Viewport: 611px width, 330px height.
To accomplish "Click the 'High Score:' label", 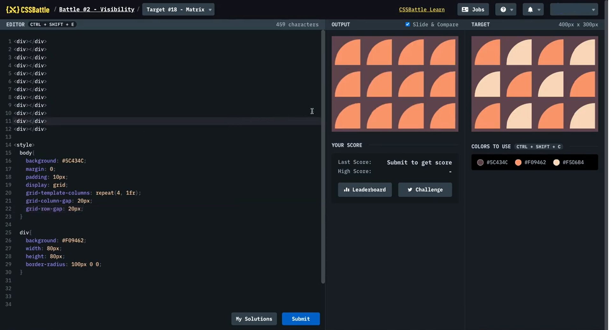I will click(x=354, y=171).
